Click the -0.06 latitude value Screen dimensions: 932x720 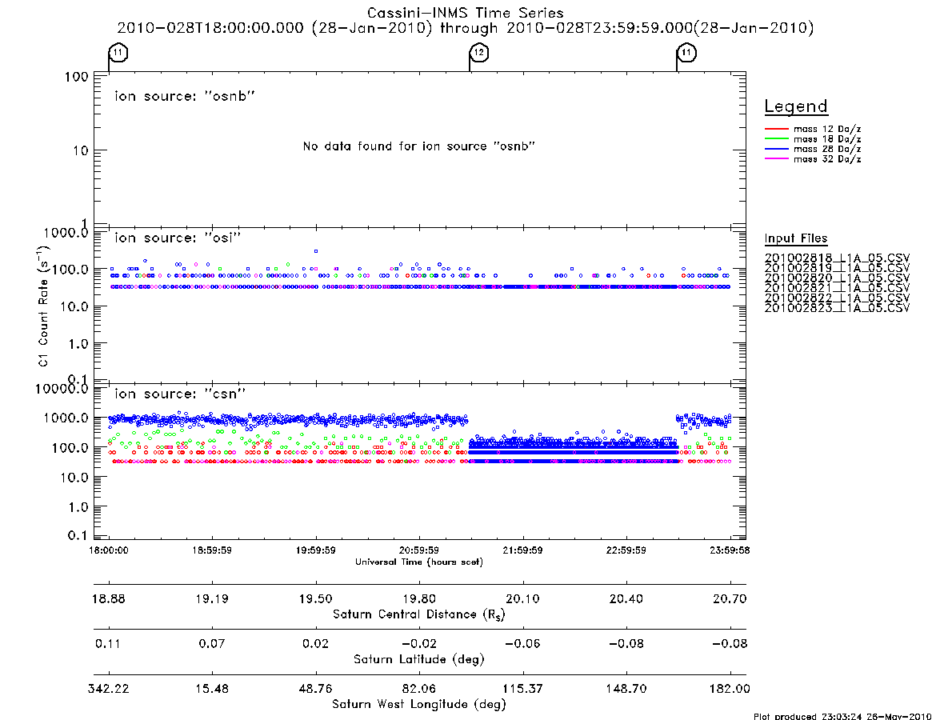pyautogui.click(x=522, y=644)
